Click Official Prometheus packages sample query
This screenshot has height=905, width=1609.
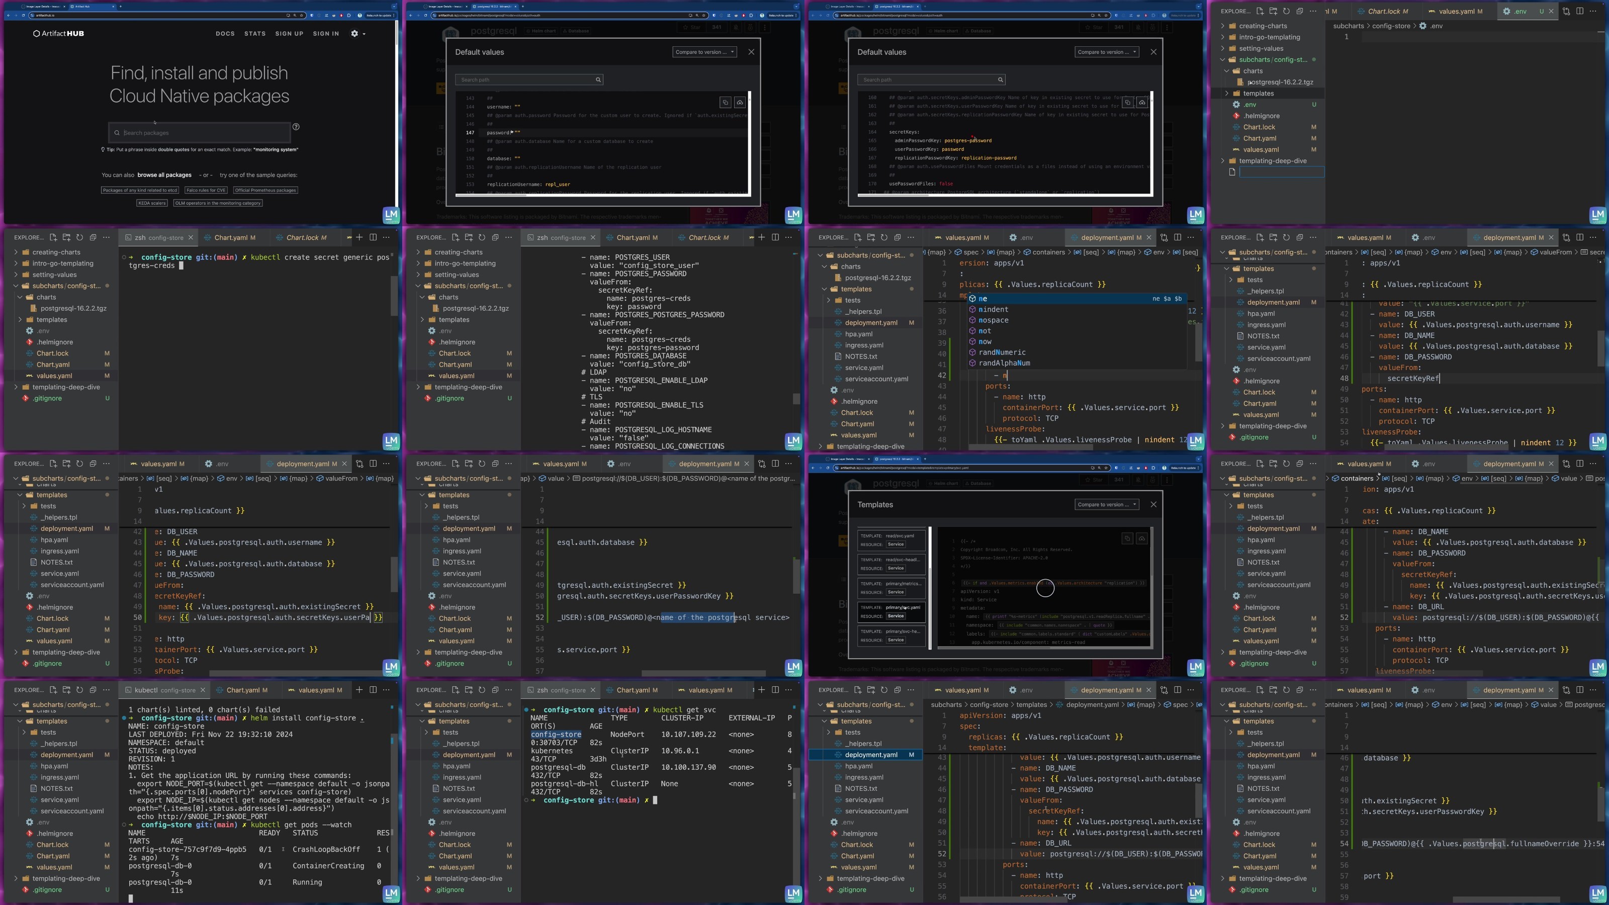pos(265,190)
